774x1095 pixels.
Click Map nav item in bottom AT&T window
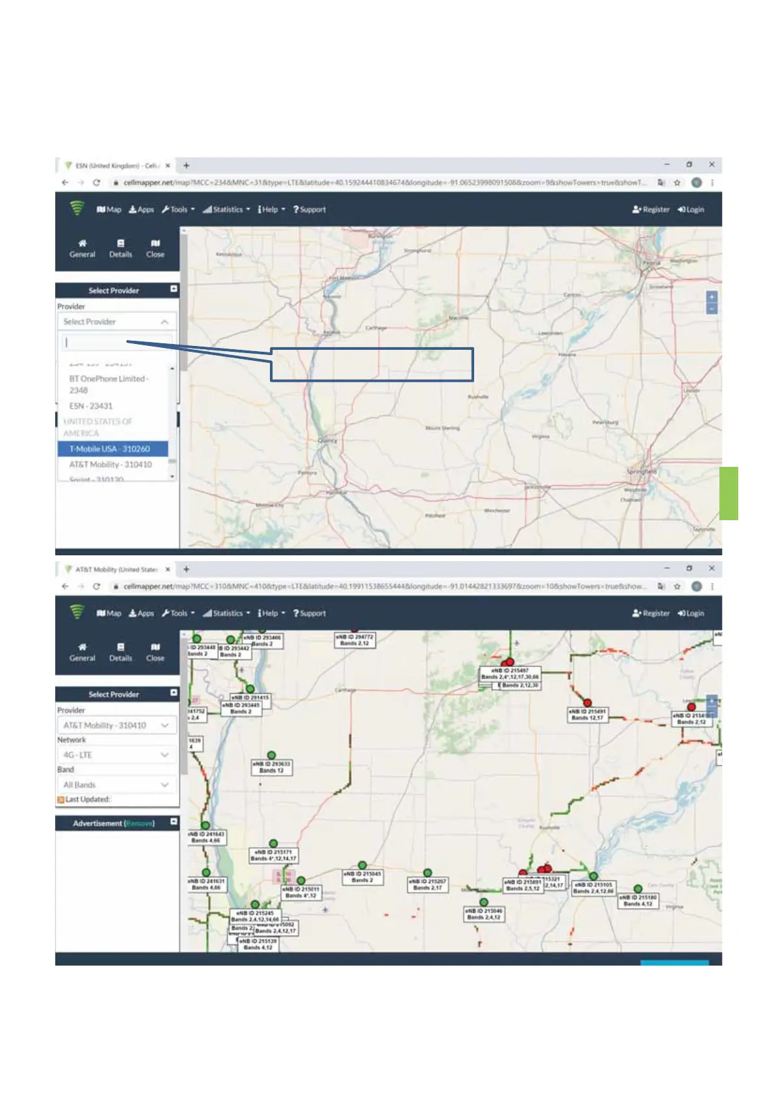[109, 613]
